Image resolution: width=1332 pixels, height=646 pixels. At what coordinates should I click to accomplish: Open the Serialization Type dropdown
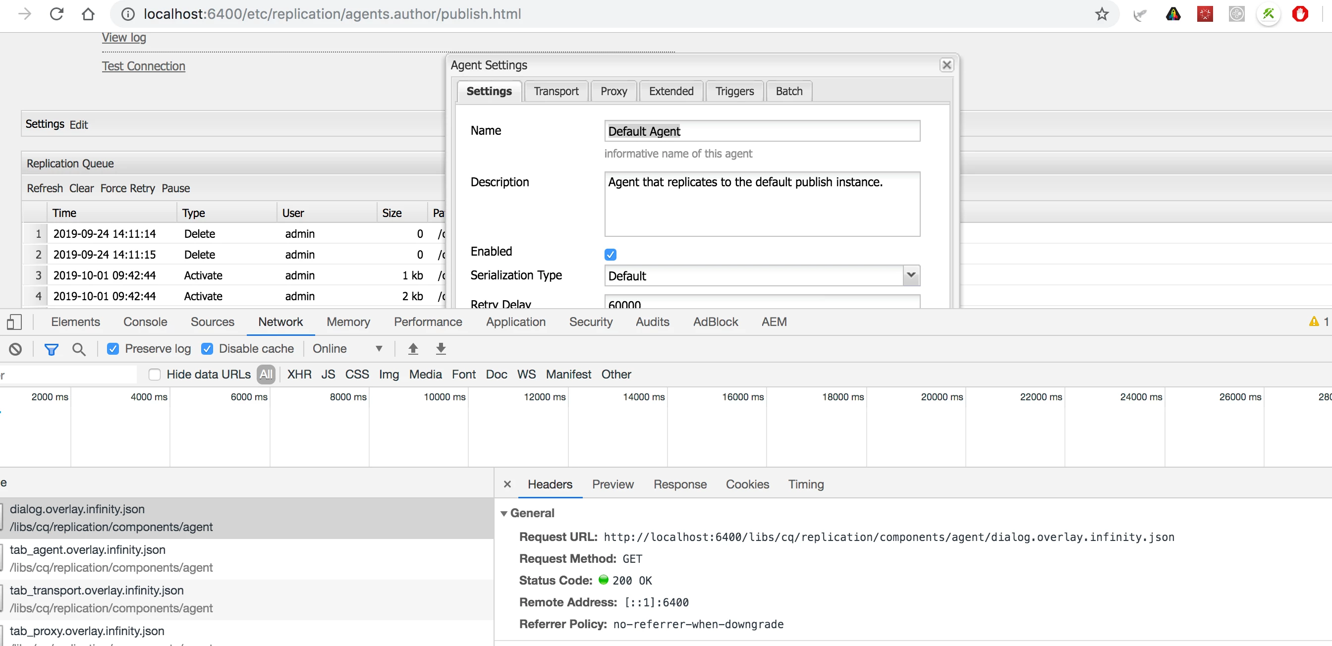(911, 275)
